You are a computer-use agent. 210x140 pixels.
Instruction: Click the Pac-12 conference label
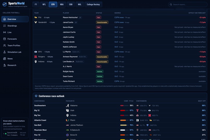click(37, 135)
